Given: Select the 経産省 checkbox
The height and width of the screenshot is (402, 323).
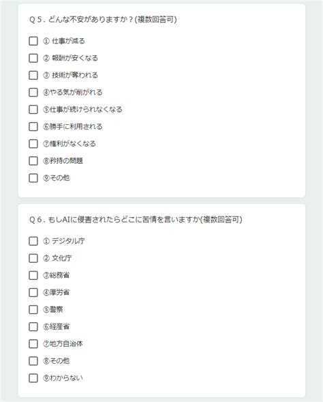Looking at the screenshot, I should (33, 327).
